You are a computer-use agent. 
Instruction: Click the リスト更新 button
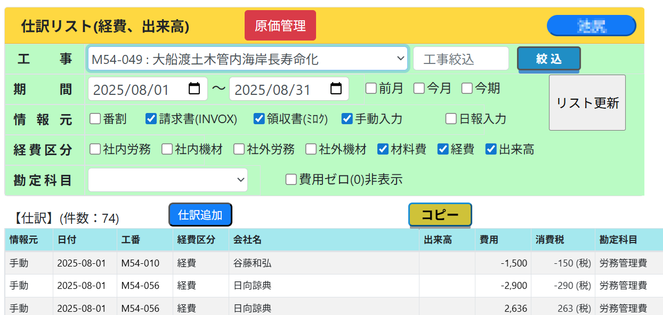point(587,103)
